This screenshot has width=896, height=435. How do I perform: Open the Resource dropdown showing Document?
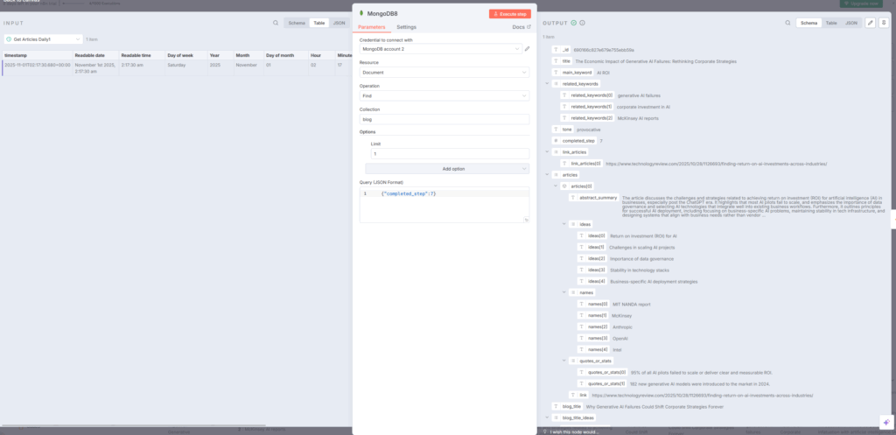[444, 73]
